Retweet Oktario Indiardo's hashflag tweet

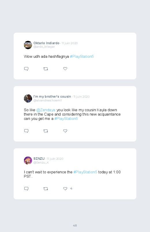tap(46, 69)
